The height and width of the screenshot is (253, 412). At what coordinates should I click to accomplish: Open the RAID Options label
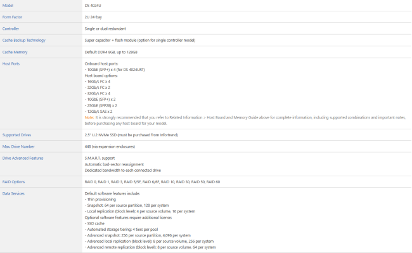click(13, 182)
